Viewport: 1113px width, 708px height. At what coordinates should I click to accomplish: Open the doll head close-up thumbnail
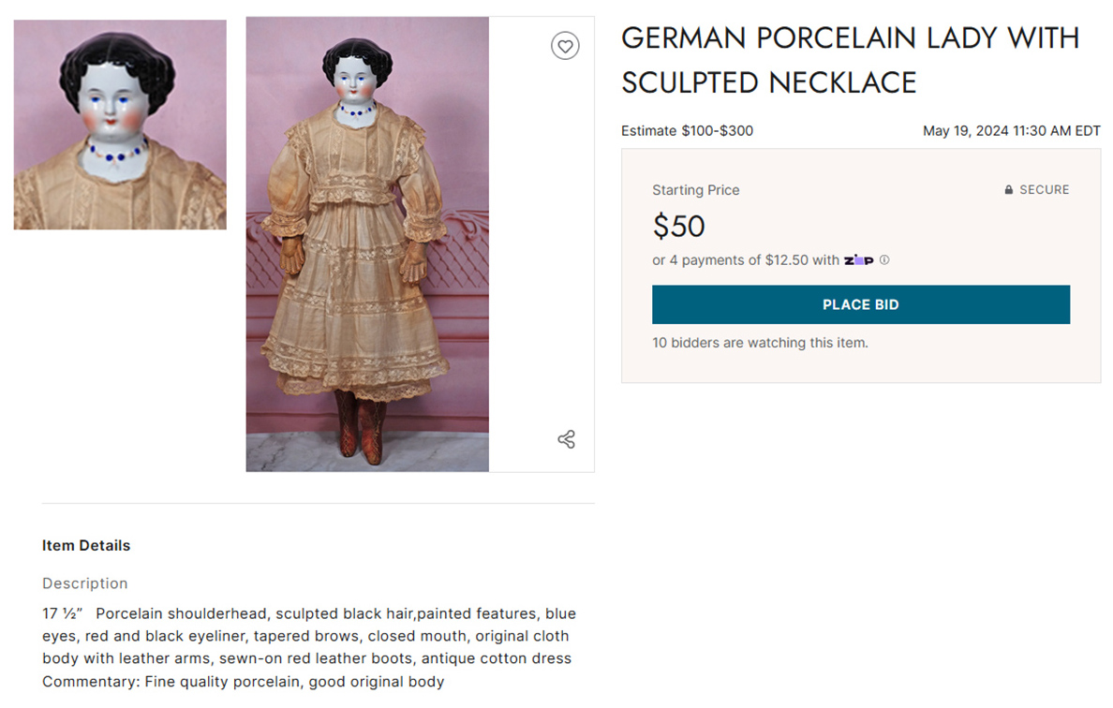[118, 123]
